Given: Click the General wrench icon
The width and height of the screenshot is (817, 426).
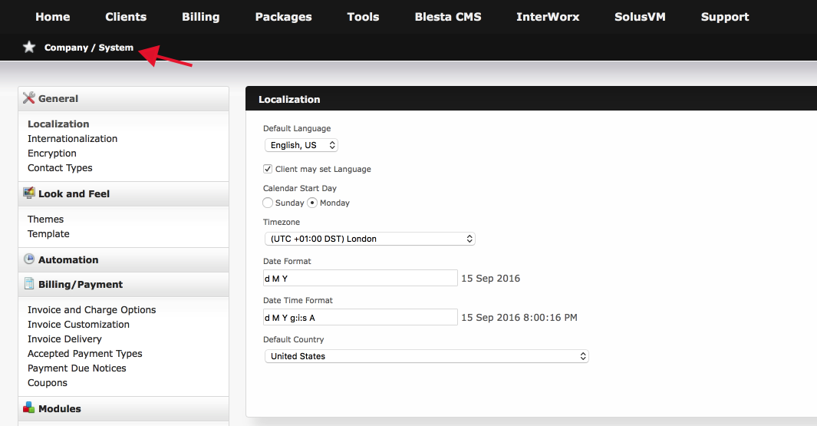Looking at the screenshot, I should click(29, 98).
